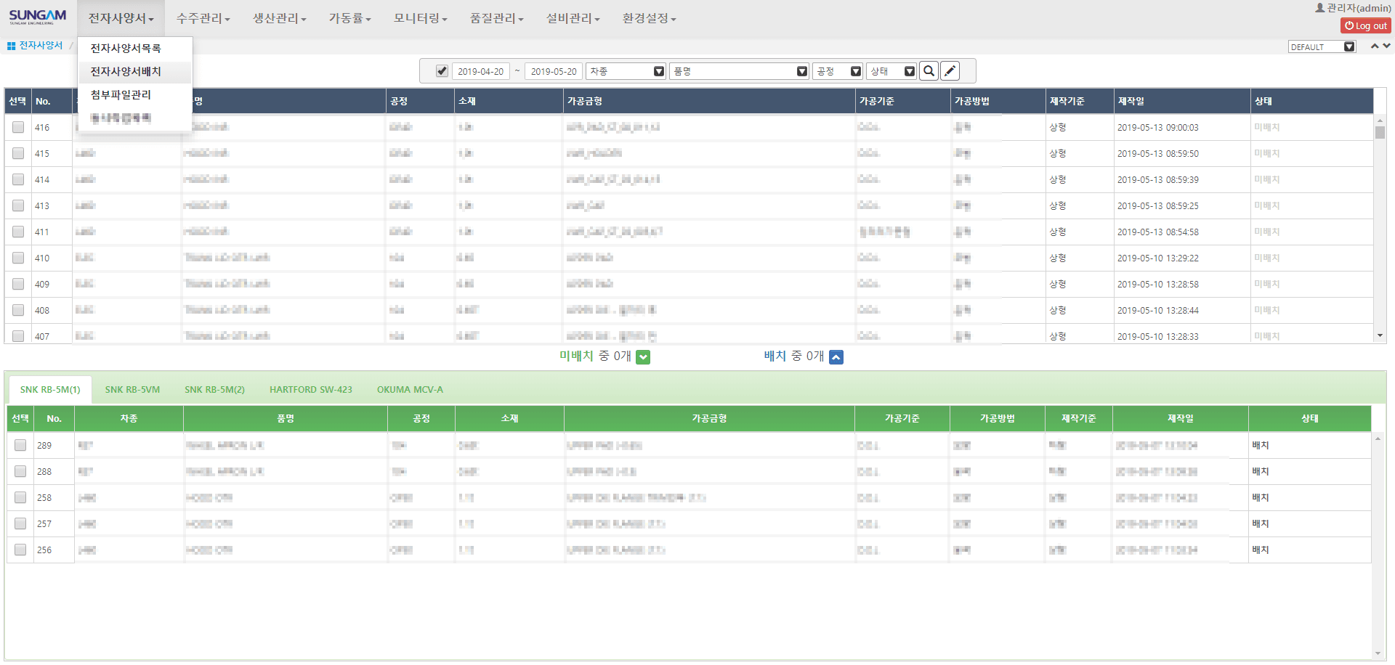1395x665 pixels.
Task: Uncheck the date range filter checkbox
Action: [442, 70]
